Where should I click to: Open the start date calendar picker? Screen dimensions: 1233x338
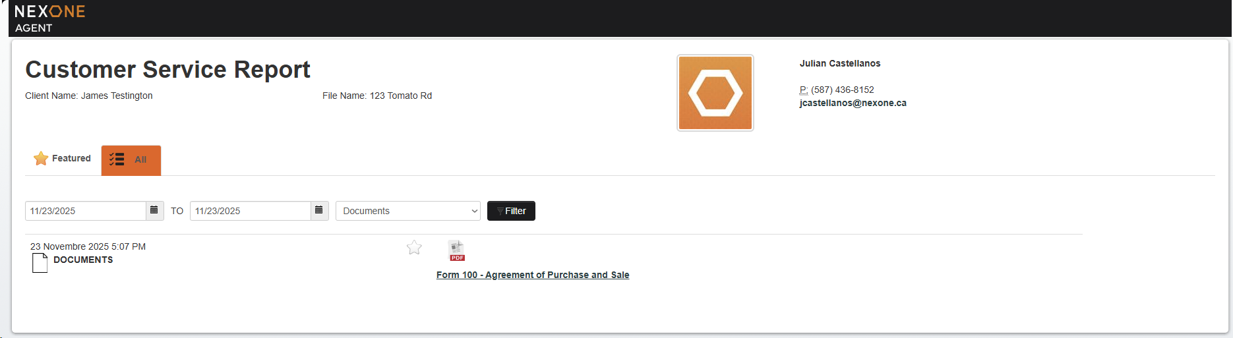point(154,211)
